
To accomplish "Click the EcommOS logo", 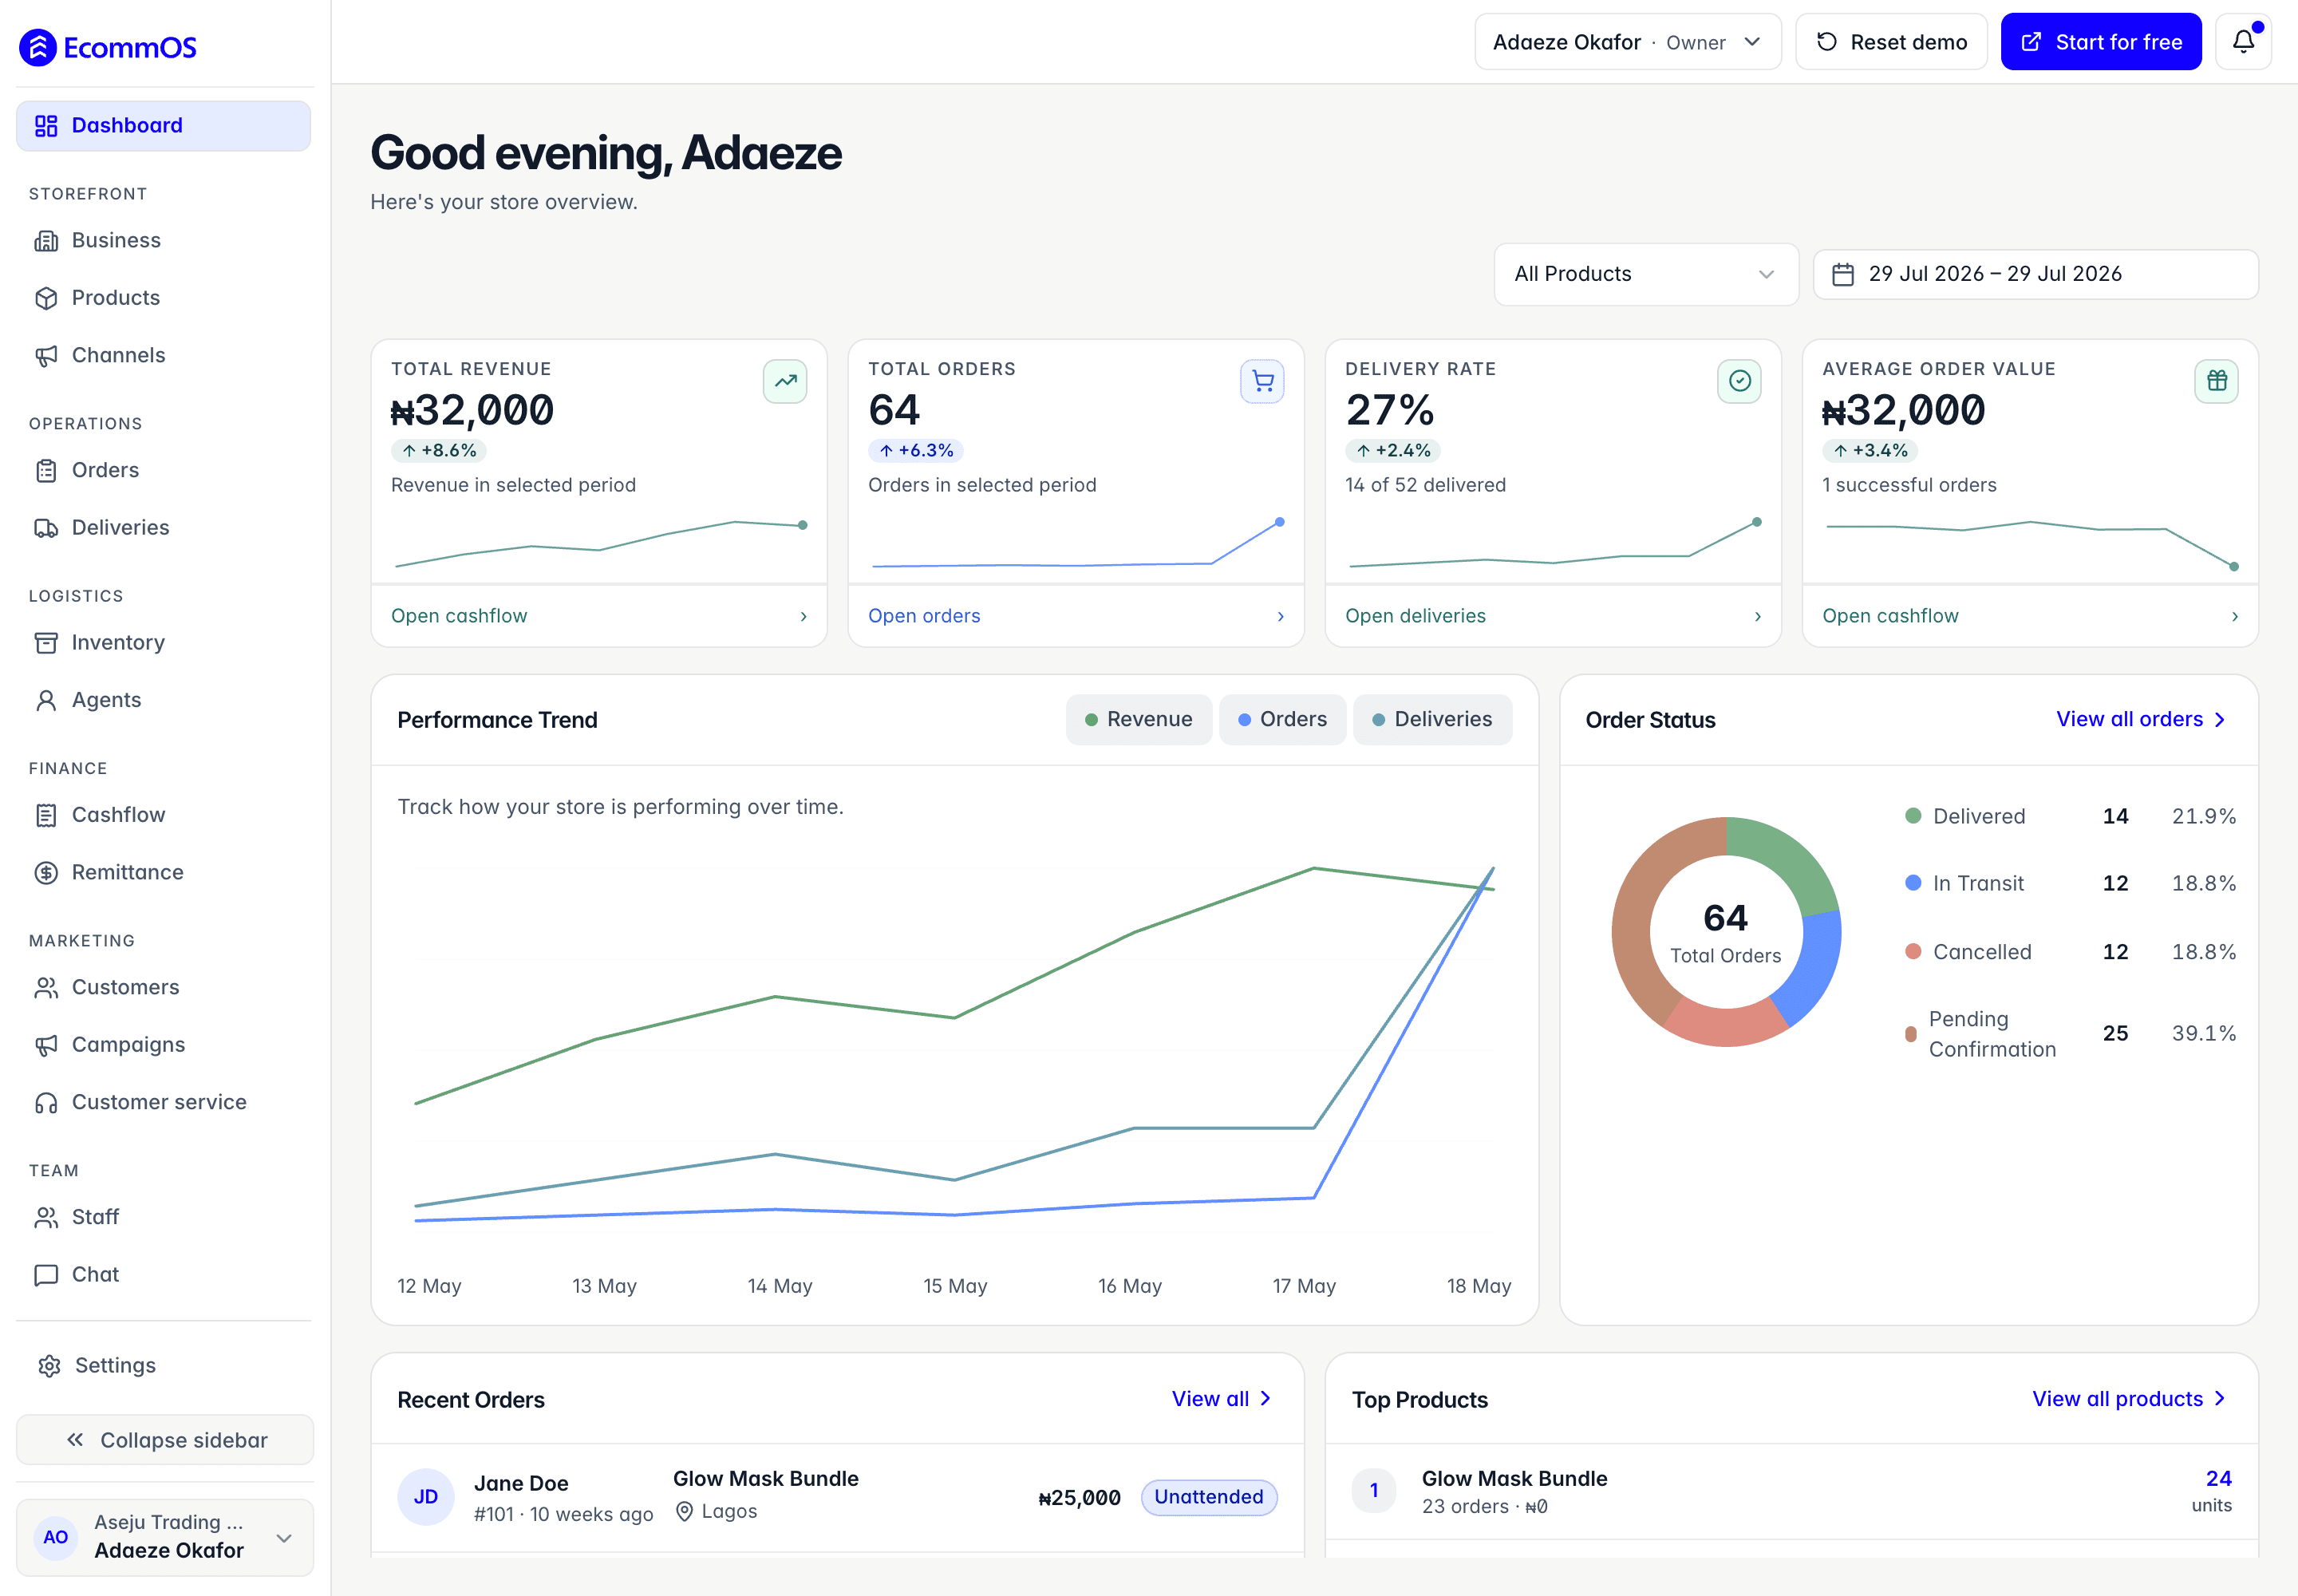I will point(108,47).
